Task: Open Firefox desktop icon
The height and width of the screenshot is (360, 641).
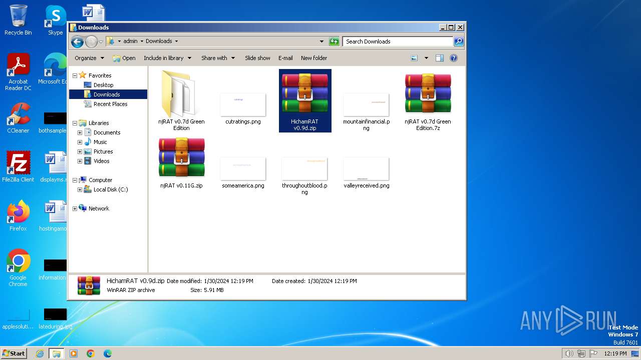Action: [x=18, y=216]
